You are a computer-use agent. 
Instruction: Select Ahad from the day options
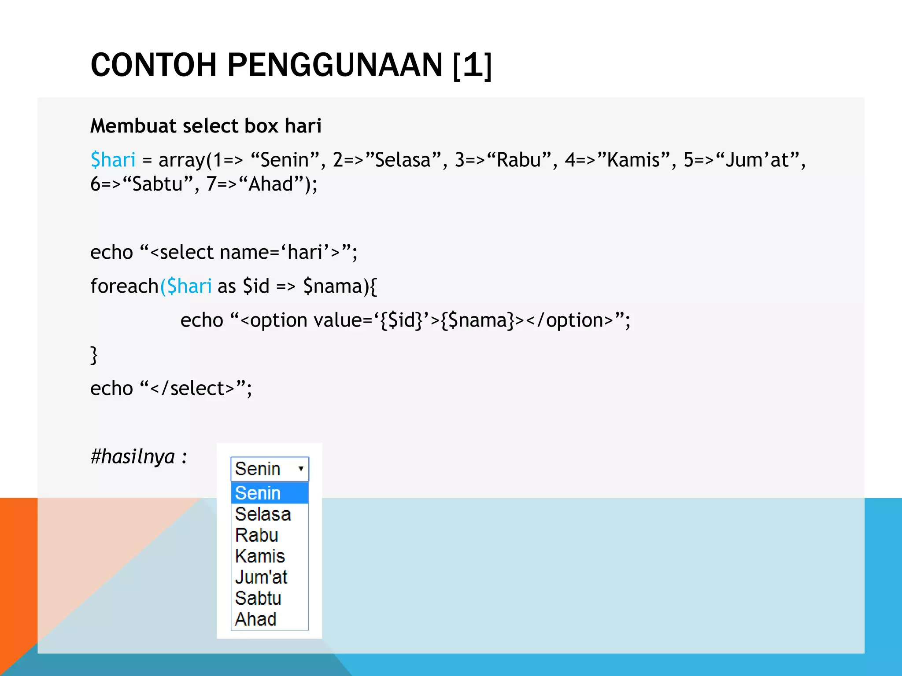(x=270, y=619)
